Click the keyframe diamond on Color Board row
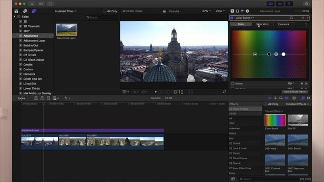Screen dimensions: 324x182 coord(303,18)
